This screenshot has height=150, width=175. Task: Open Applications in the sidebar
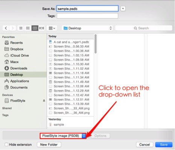pyautogui.click(x=23, y=81)
